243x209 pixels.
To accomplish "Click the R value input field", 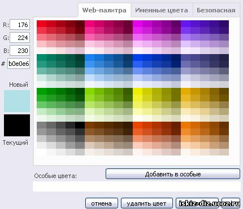I will pyautogui.click(x=20, y=25).
